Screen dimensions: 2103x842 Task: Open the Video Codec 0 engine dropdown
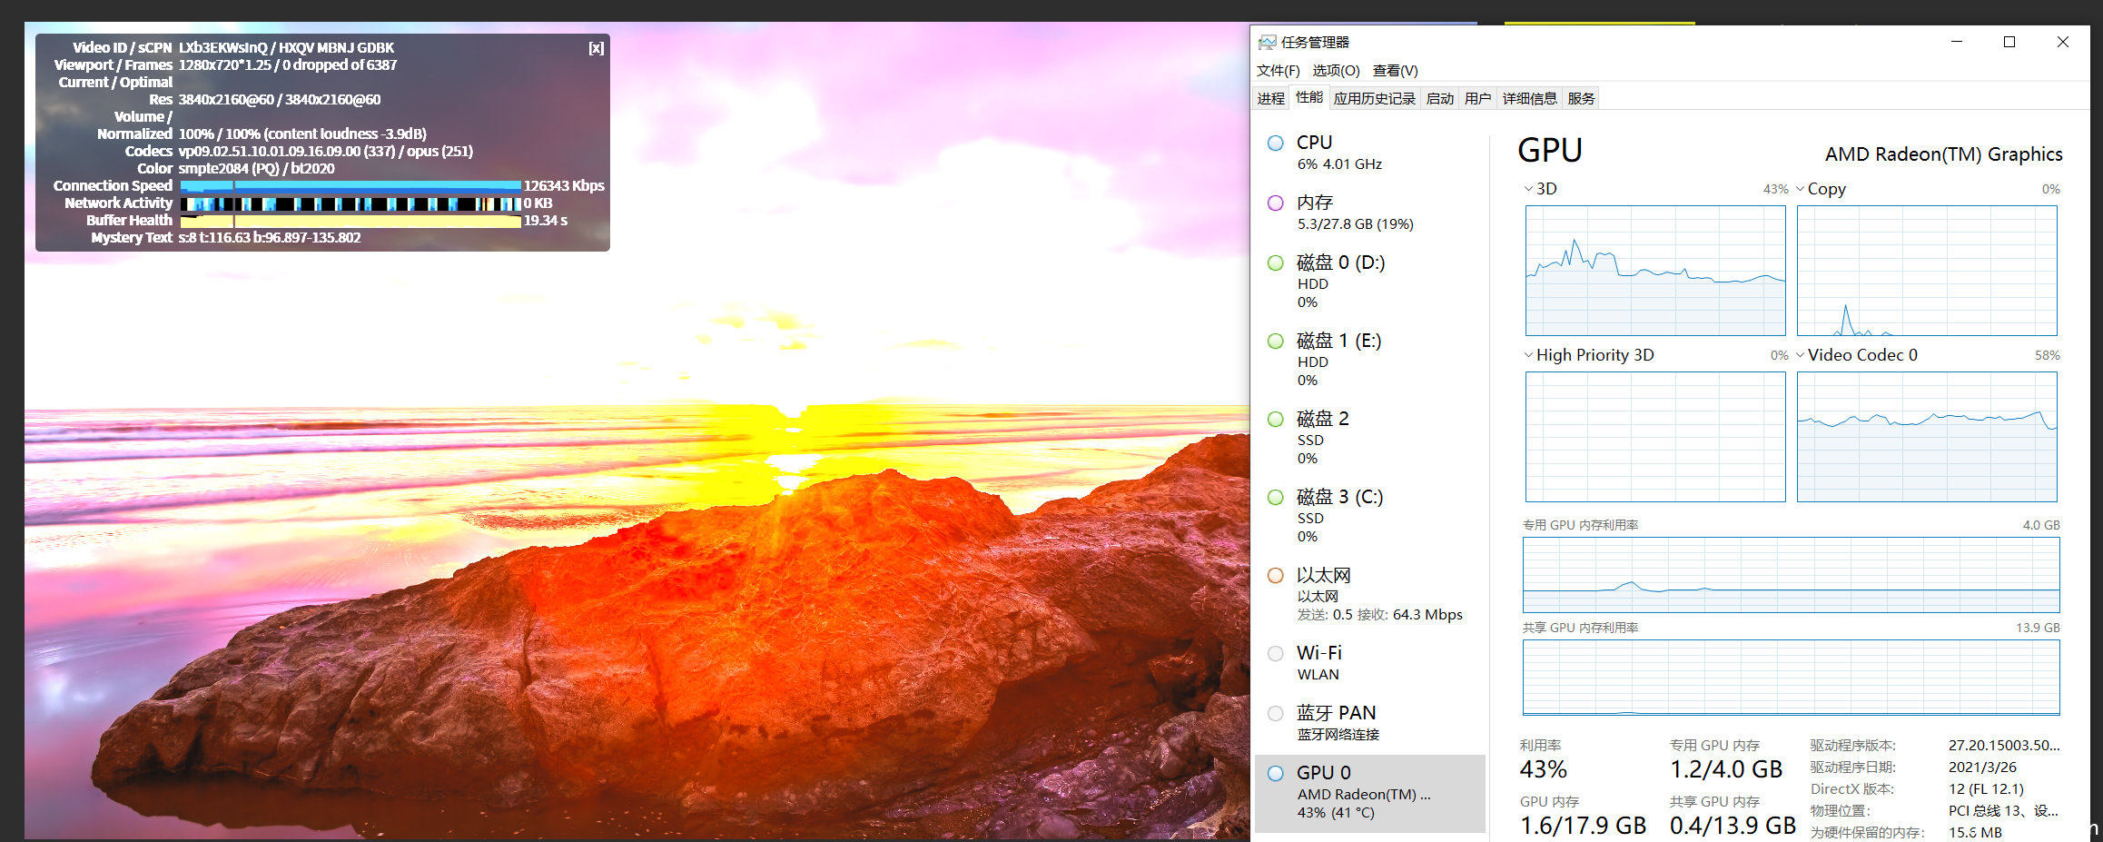pyautogui.click(x=1801, y=355)
